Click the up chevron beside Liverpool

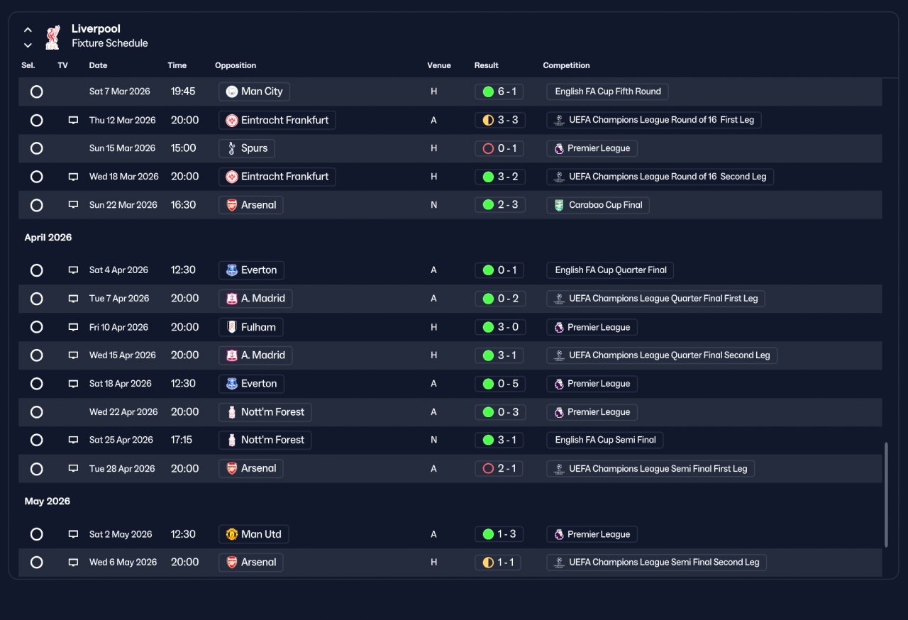pyautogui.click(x=28, y=30)
